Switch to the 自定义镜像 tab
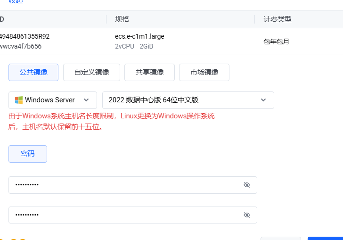 (91, 72)
